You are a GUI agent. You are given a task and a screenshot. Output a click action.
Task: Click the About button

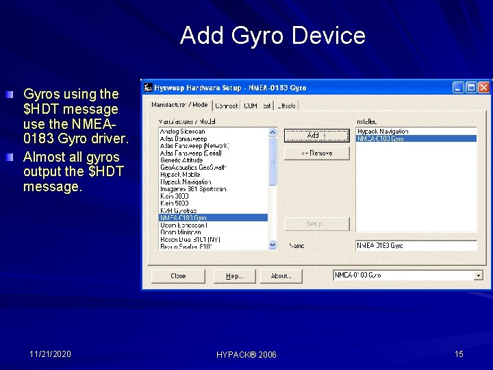(x=281, y=276)
